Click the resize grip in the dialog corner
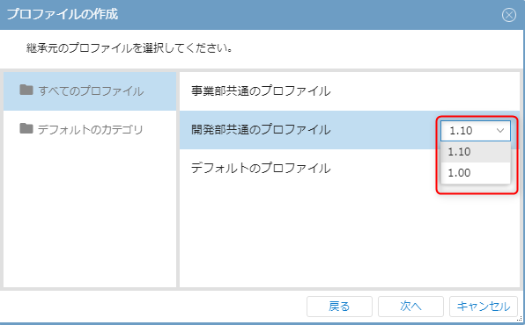 [520, 319]
